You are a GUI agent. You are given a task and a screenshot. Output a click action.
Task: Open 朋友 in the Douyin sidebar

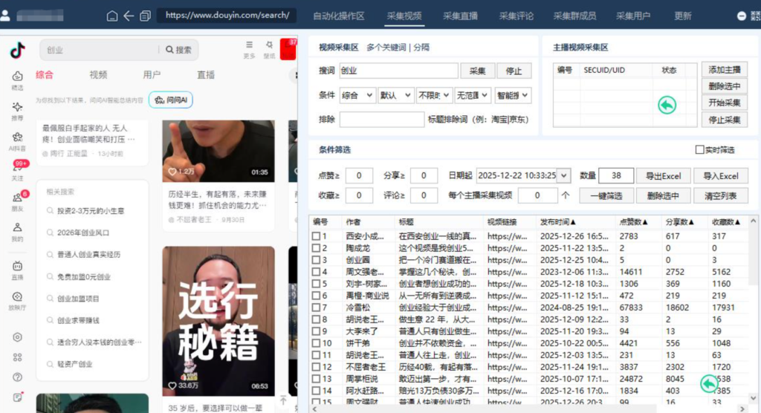click(17, 202)
